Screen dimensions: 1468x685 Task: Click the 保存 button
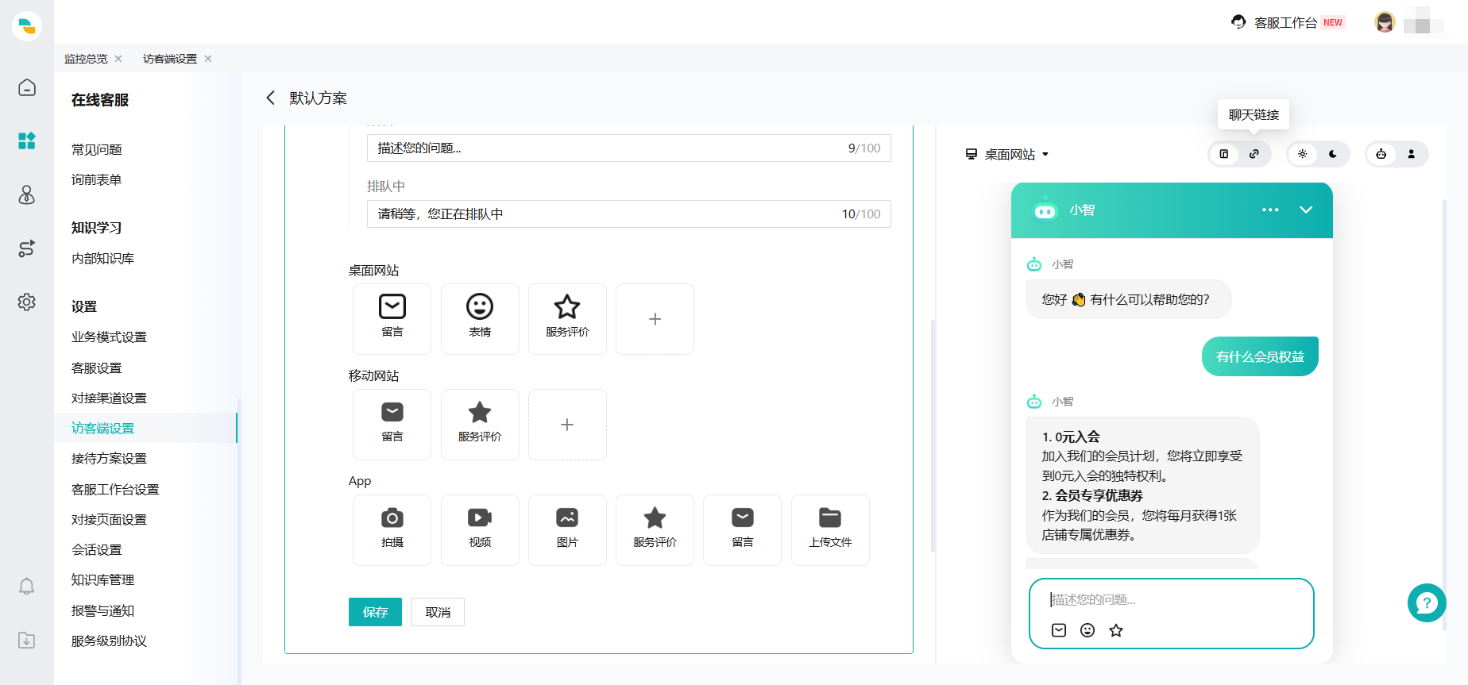point(375,612)
